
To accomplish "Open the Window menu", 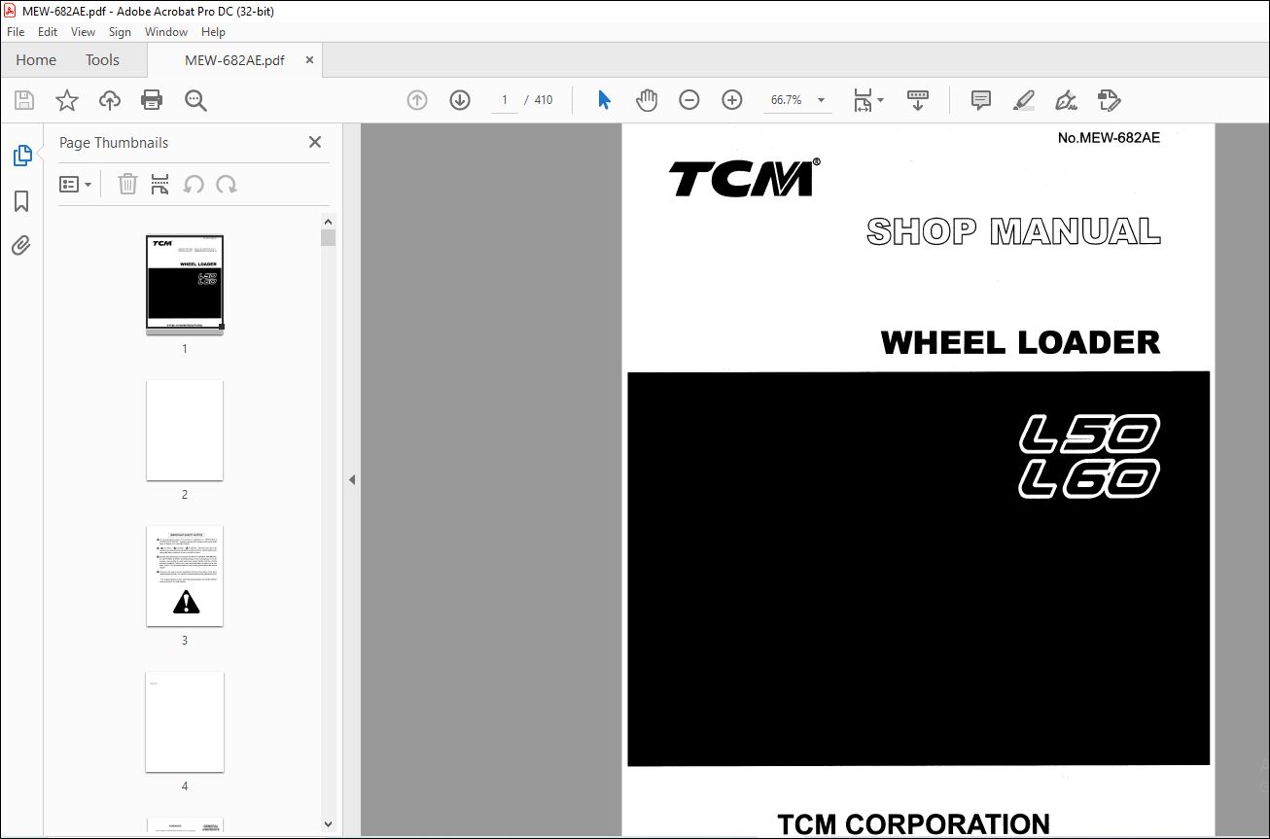I will pyautogui.click(x=166, y=32).
